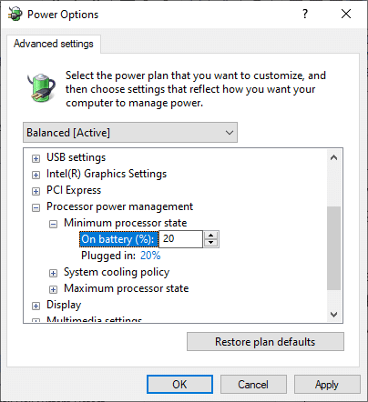Click scrollbar down arrow in settings list
The height and width of the screenshot is (402, 368).
pos(334,315)
